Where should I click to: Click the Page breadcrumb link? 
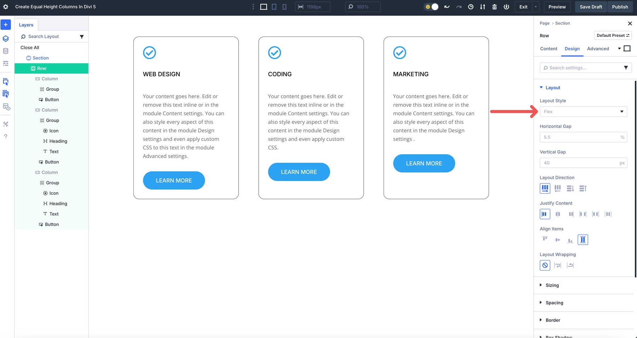point(545,23)
